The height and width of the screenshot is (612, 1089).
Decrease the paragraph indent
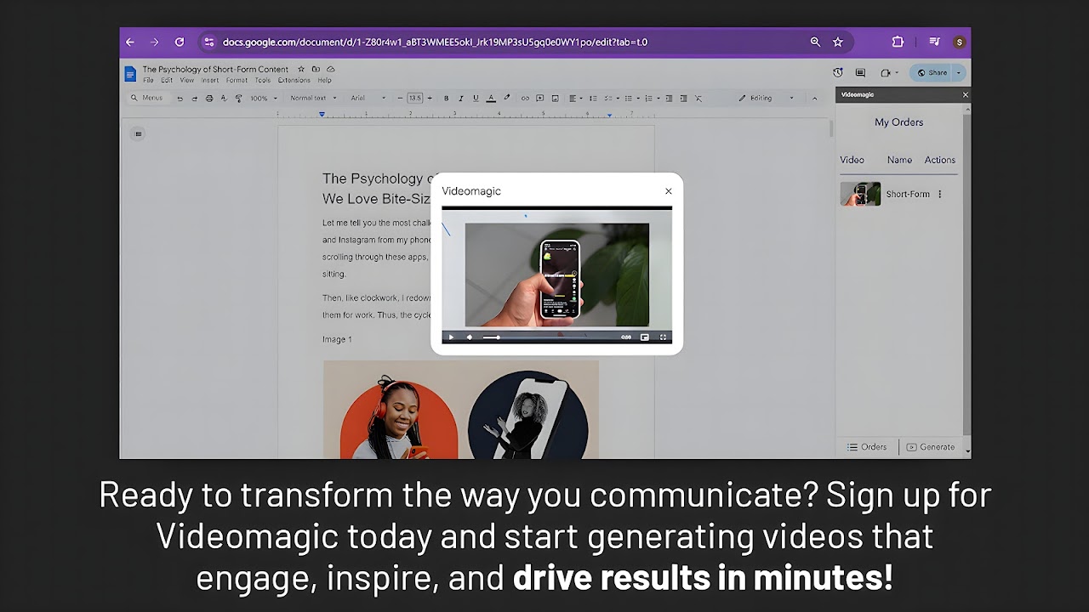pyautogui.click(x=669, y=99)
